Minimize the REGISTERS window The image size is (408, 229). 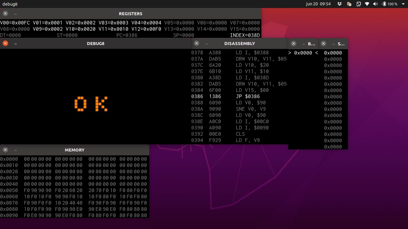point(15,14)
